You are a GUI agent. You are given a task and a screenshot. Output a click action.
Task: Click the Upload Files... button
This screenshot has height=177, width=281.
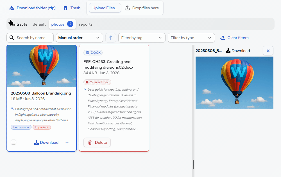[105, 8]
